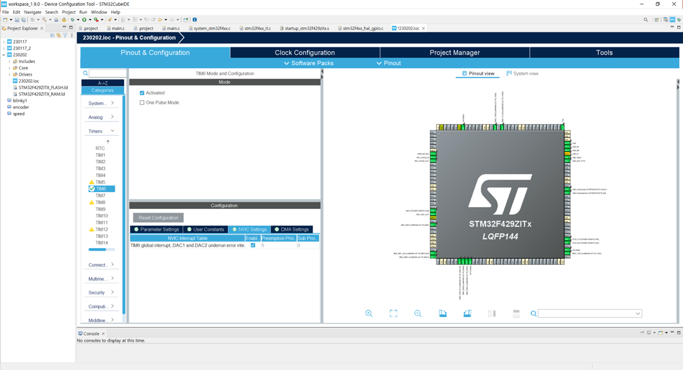Open 230202.ioc in the Project Explorer
This screenshot has height=370, width=683.
[29, 81]
